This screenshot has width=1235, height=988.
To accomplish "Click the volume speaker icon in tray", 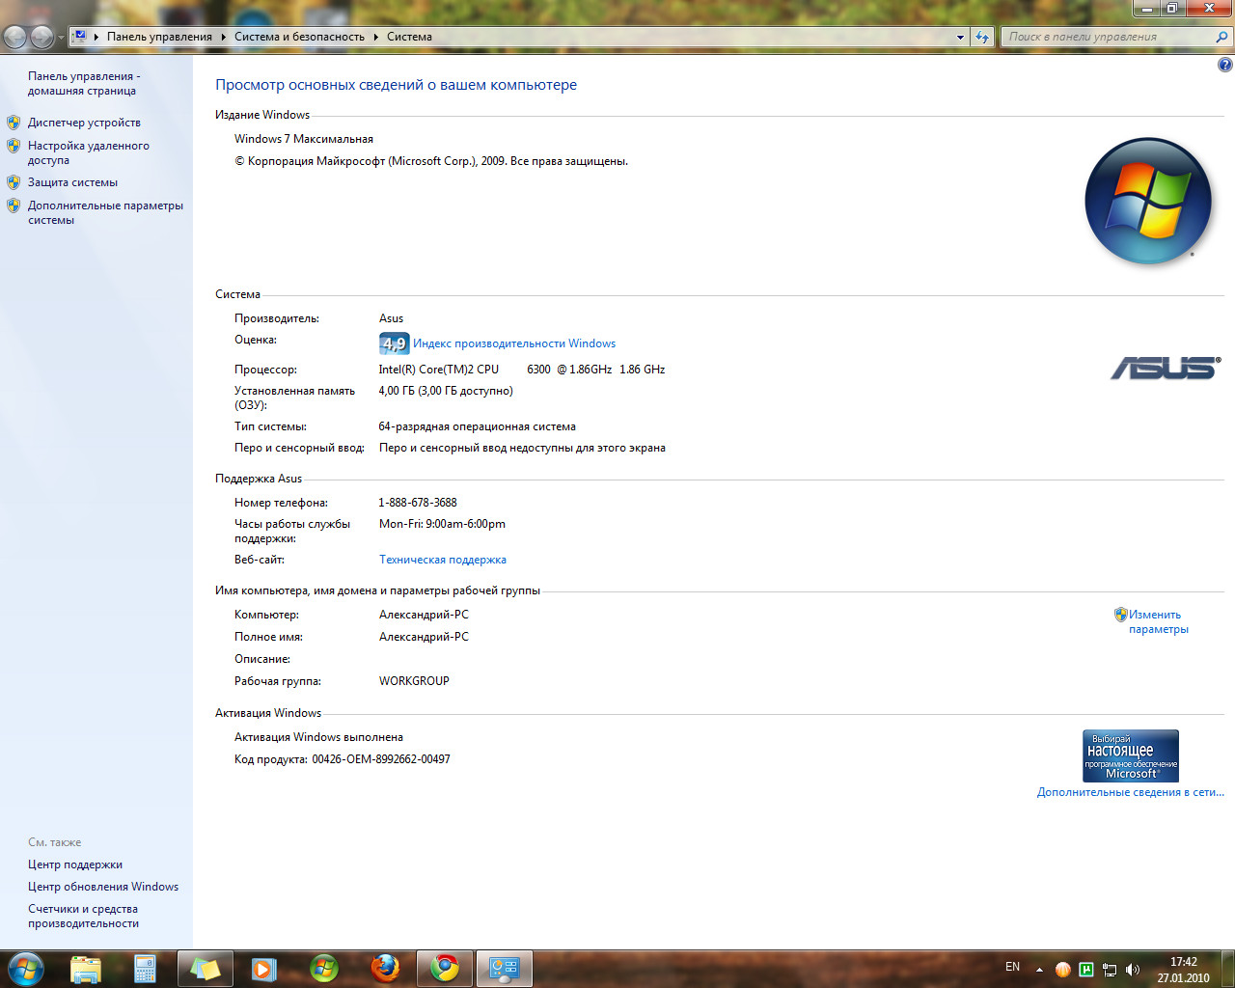I will [1133, 970].
